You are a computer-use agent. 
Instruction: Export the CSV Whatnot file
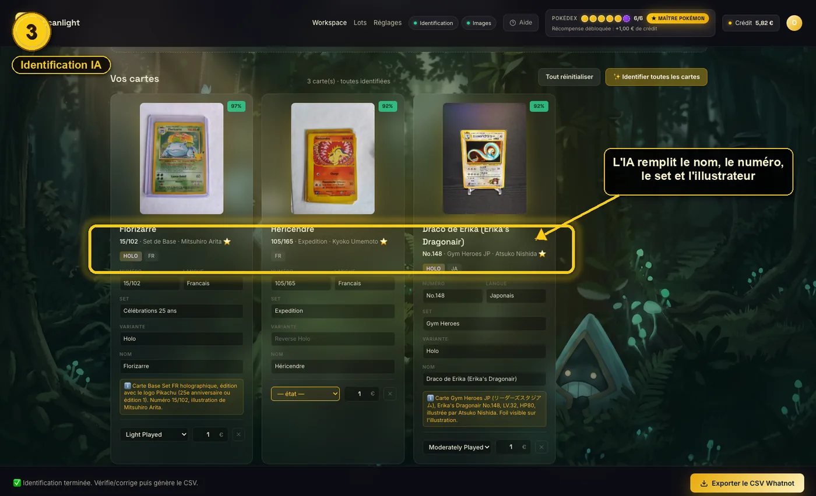[747, 483]
